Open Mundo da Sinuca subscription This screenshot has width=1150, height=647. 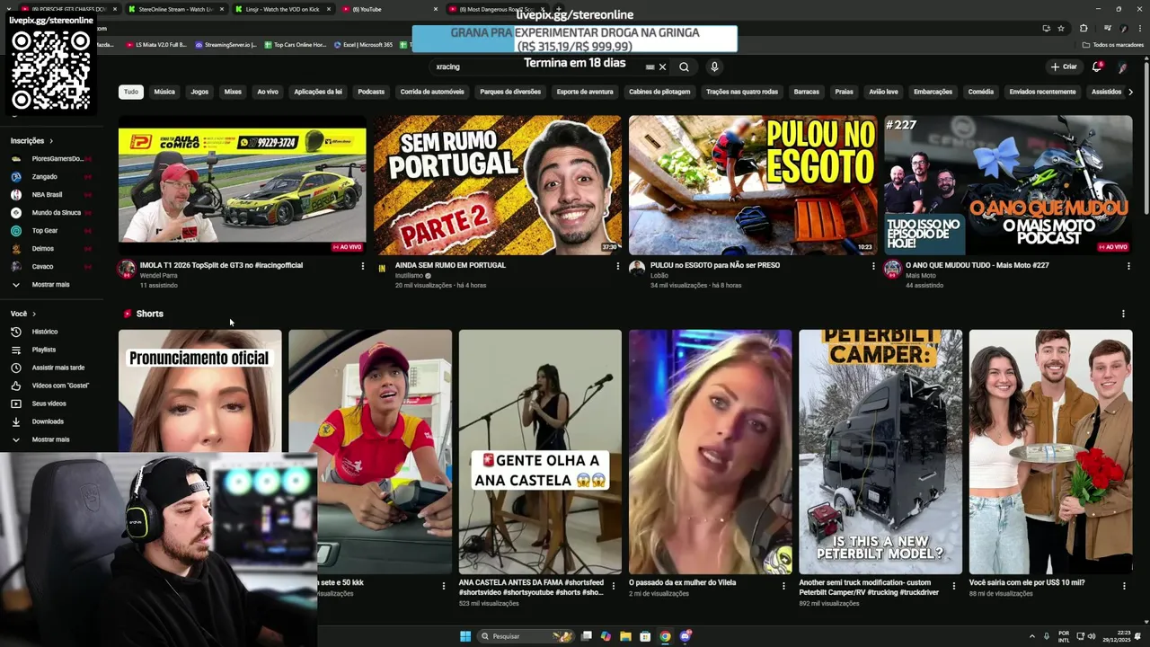[56, 212]
